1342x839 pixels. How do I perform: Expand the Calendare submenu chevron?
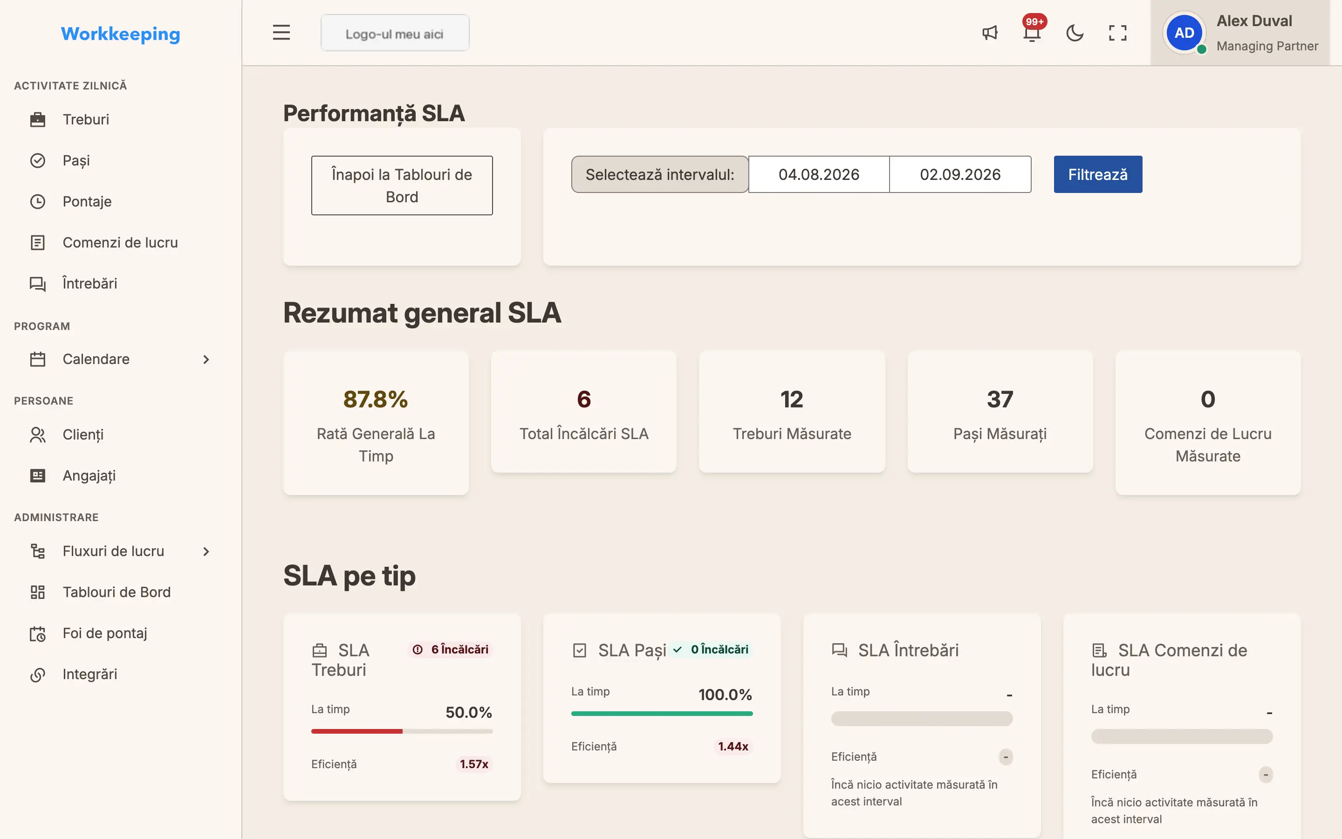pyautogui.click(x=206, y=359)
